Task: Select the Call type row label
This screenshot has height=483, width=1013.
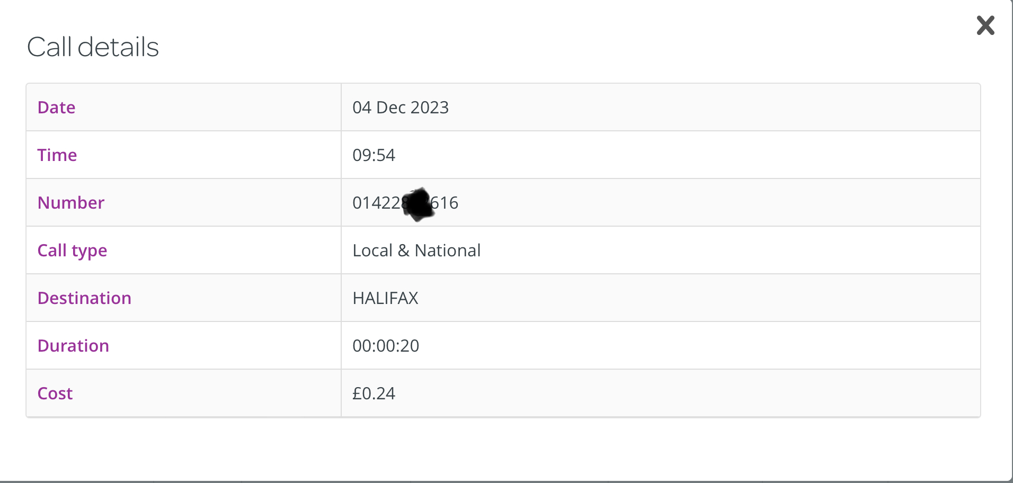Action: coord(72,250)
